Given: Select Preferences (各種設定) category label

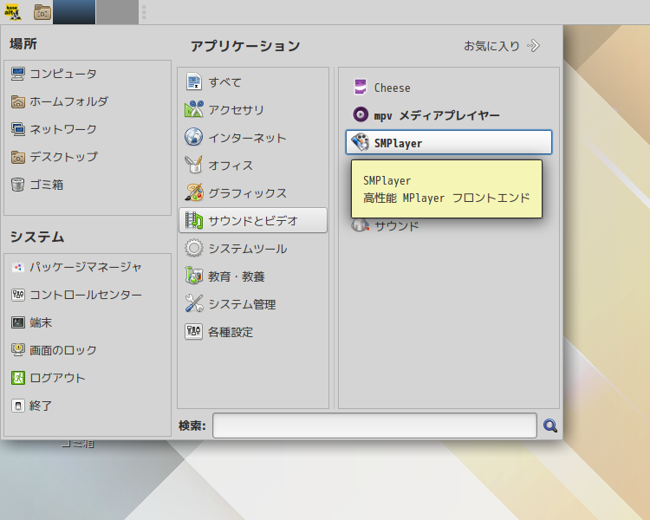Looking at the screenshot, I should tap(231, 332).
